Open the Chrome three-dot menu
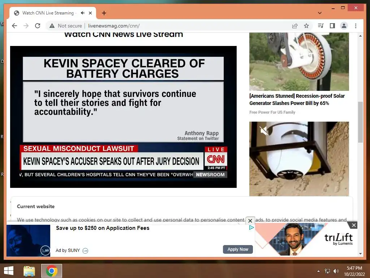370x278 pixels. pos(356,26)
